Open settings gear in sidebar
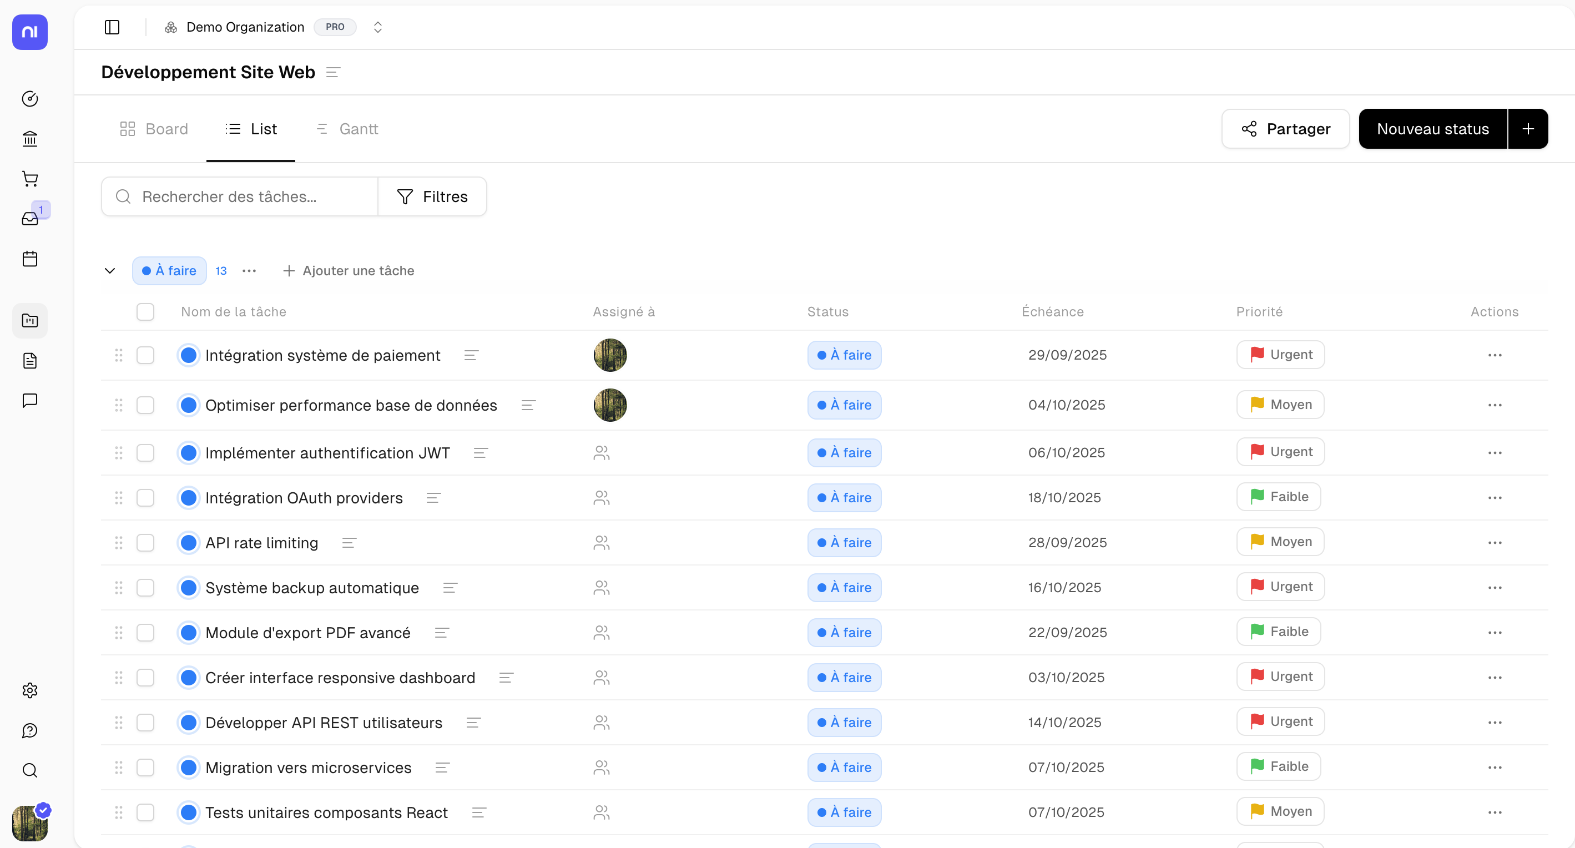The height and width of the screenshot is (848, 1575). point(30,690)
